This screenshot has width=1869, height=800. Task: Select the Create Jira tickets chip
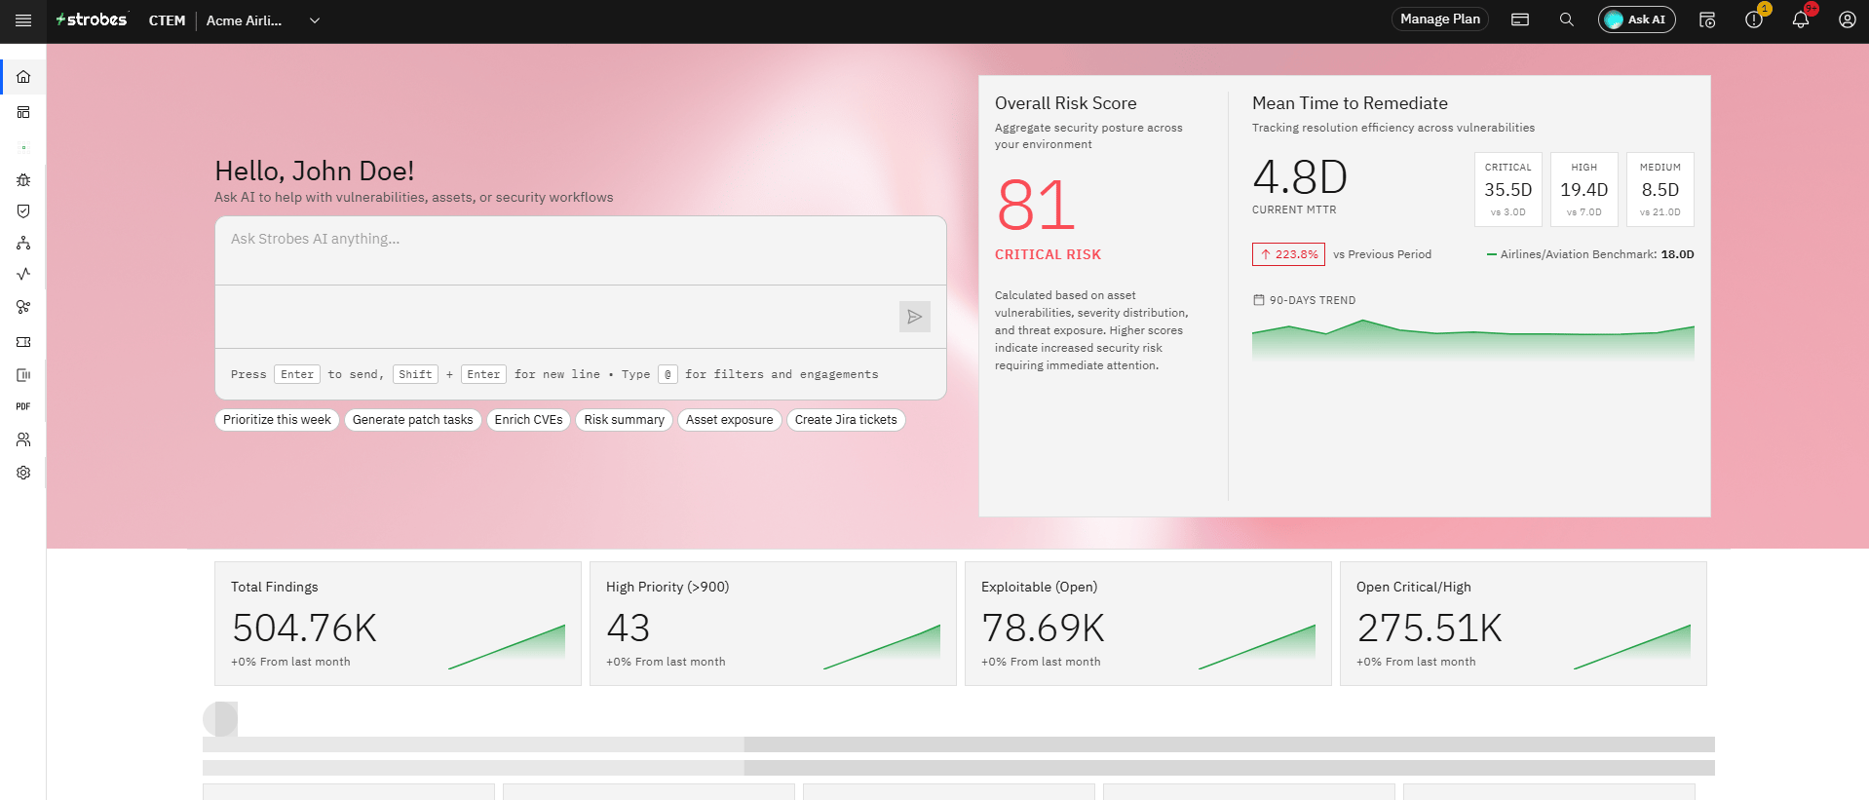click(x=846, y=420)
